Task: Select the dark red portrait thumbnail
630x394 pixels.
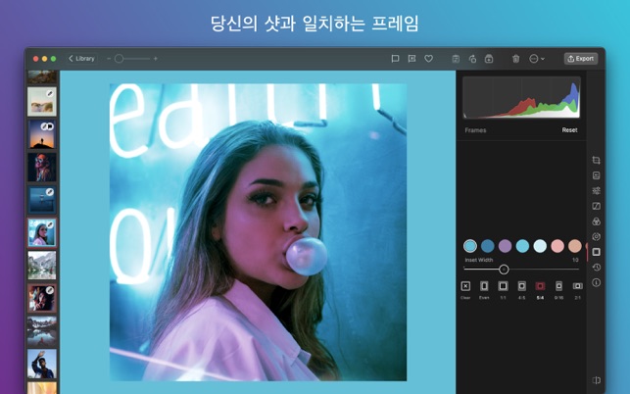Action: click(x=42, y=298)
